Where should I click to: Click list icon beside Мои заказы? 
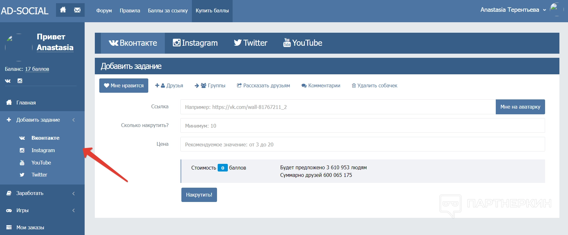[x=9, y=227]
